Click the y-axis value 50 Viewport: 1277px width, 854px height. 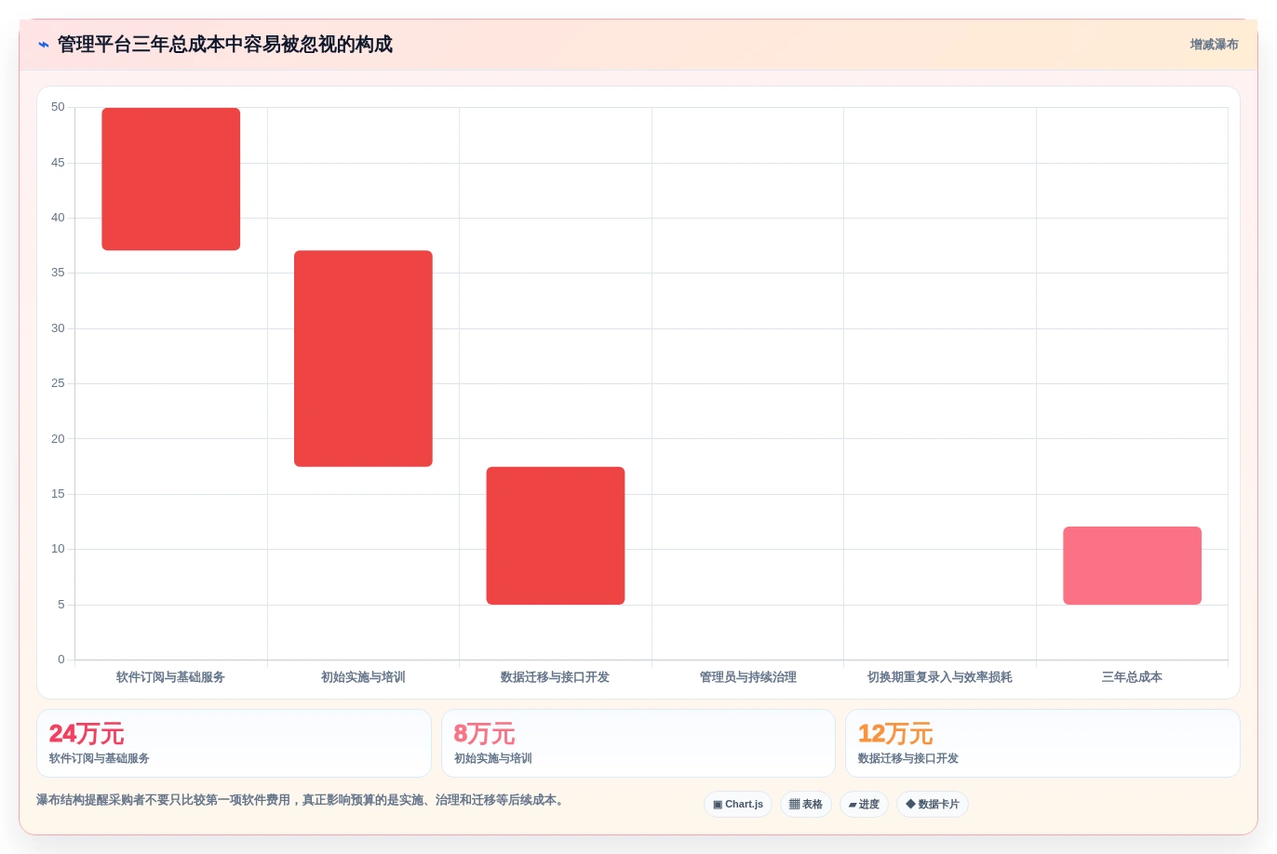[58, 107]
